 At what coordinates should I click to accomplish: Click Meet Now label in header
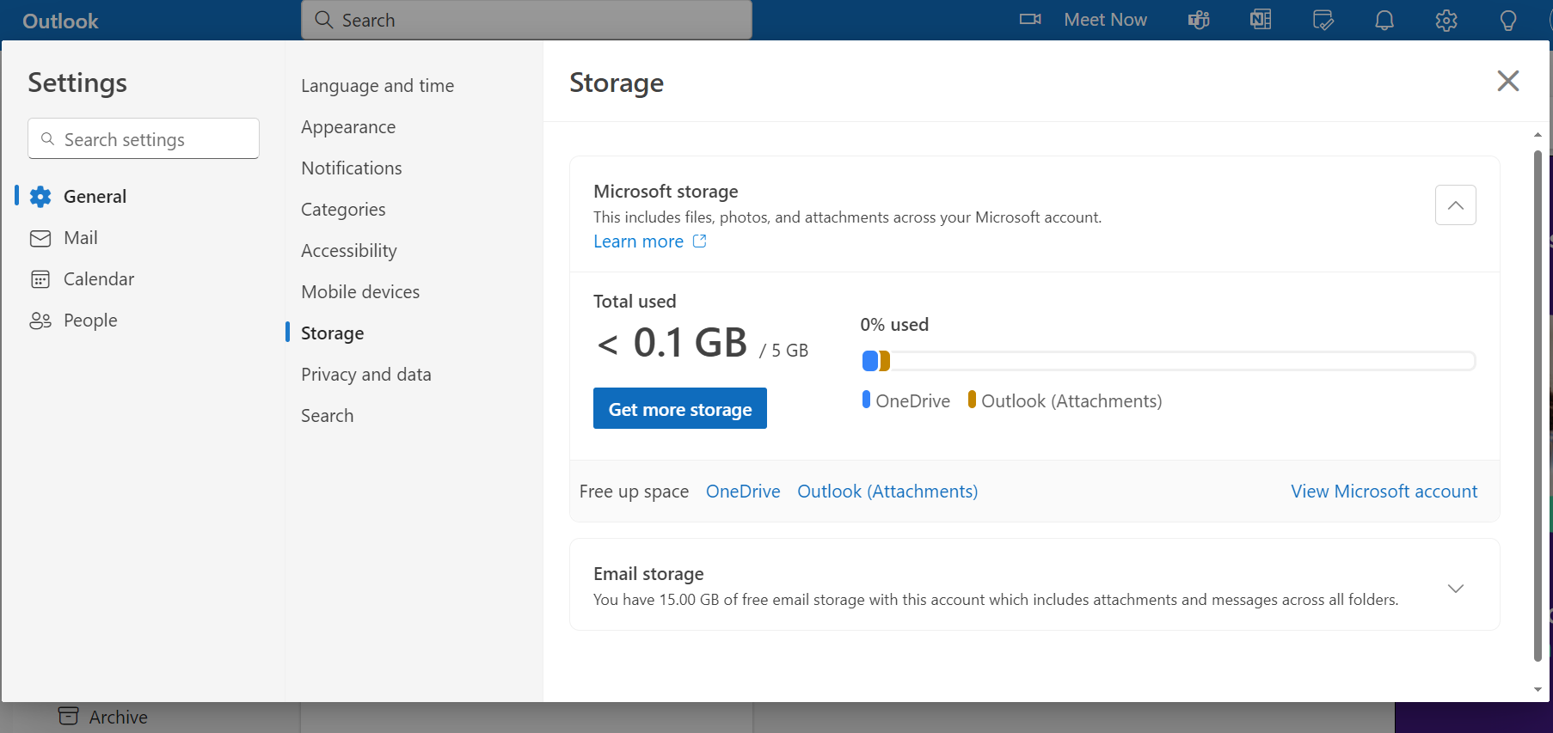[x=1105, y=20]
